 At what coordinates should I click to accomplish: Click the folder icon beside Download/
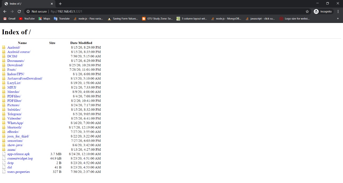[4, 65]
